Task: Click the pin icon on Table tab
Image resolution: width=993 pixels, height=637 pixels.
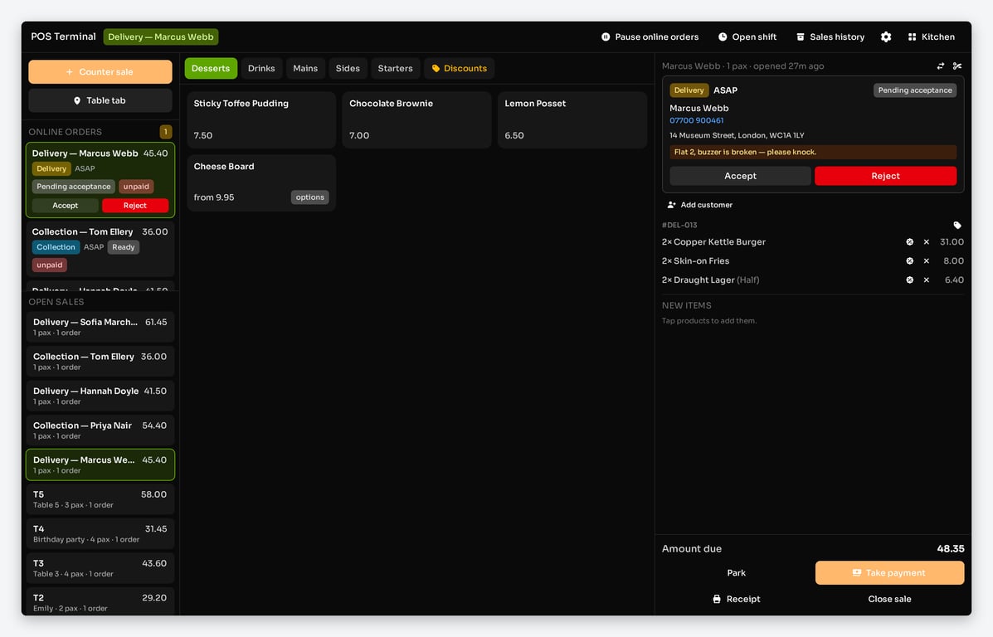Action: click(x=77, y=100)
